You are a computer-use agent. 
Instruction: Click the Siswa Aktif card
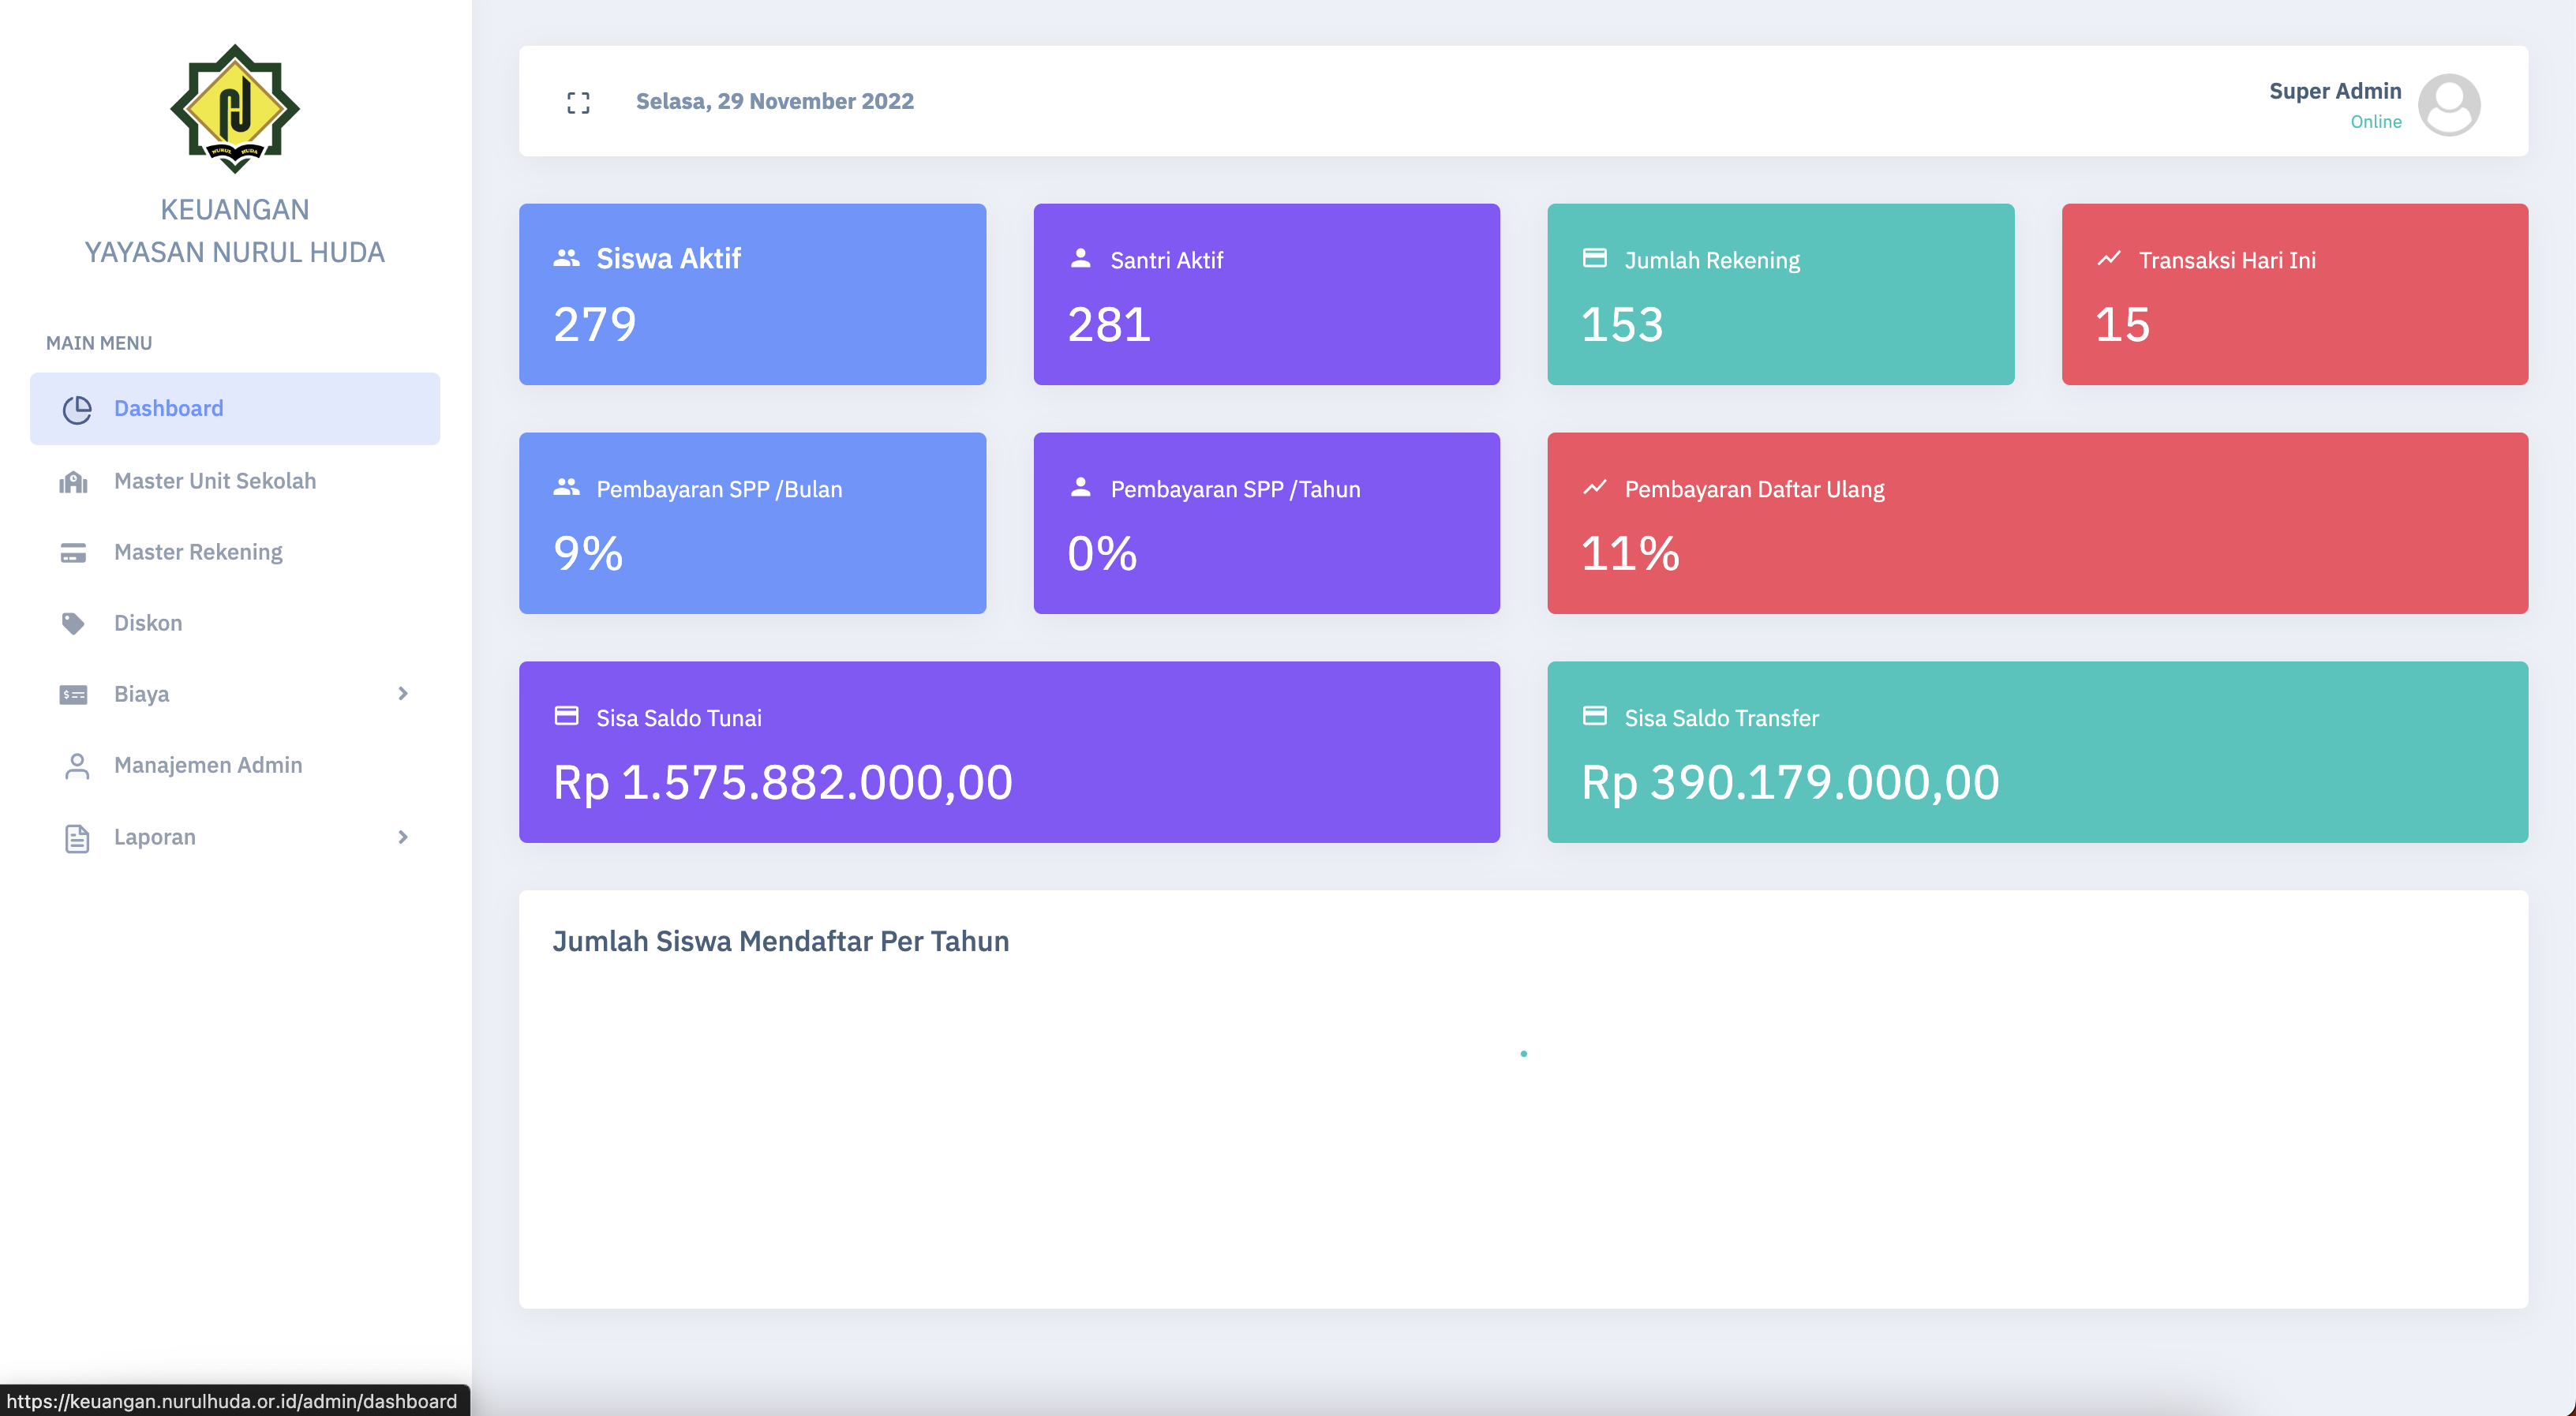click(x=752, y=294)
